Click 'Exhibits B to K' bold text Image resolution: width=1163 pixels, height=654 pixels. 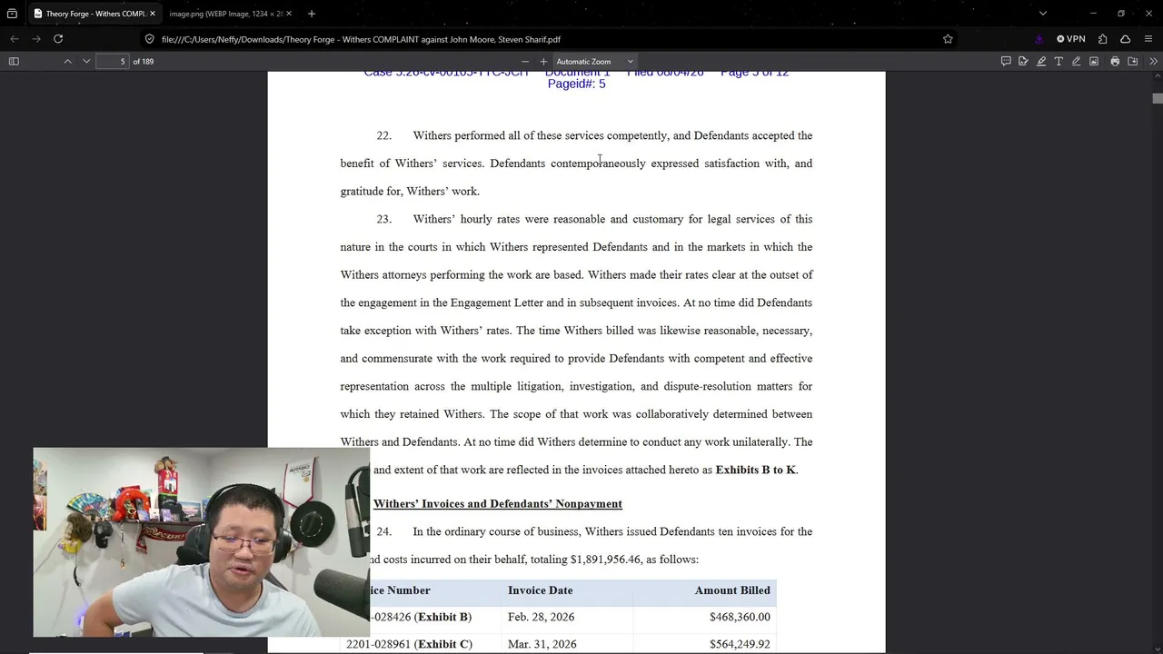755,470
